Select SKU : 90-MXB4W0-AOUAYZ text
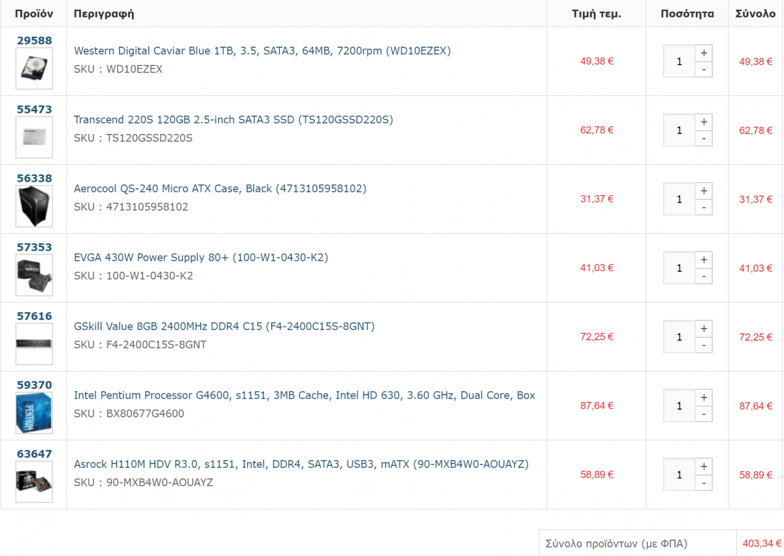This screenshot has width=784, height=556. (143, 482)
